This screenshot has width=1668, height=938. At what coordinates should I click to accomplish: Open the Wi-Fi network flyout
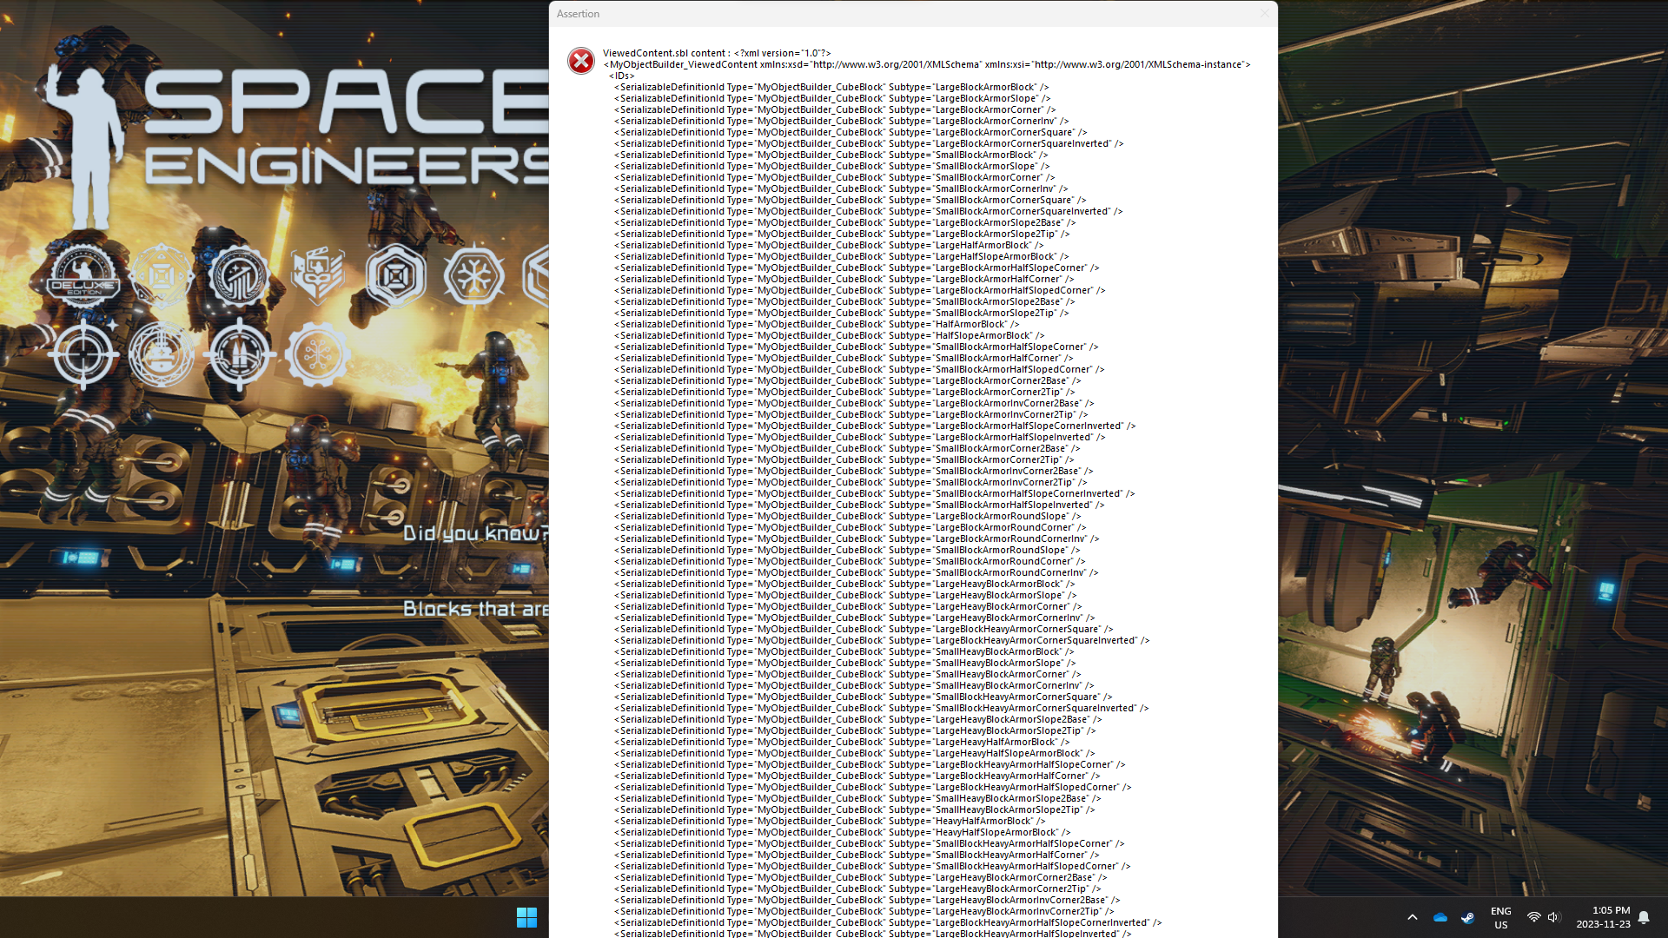tap(1533, 917)
